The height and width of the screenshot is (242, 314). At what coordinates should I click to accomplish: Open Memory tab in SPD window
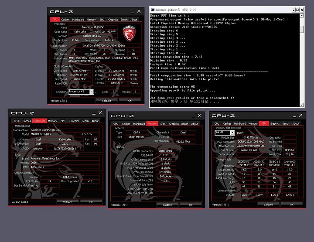coord(253,123)
